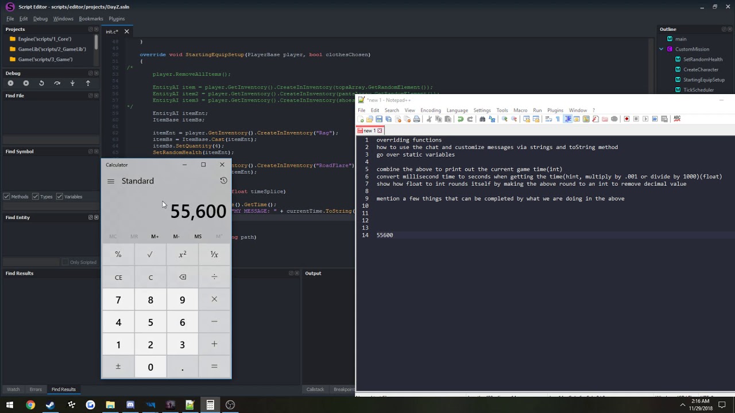Open the File menu in Script Editor
The height and width of the screenshot is (413, 735).
pos(10,19)
